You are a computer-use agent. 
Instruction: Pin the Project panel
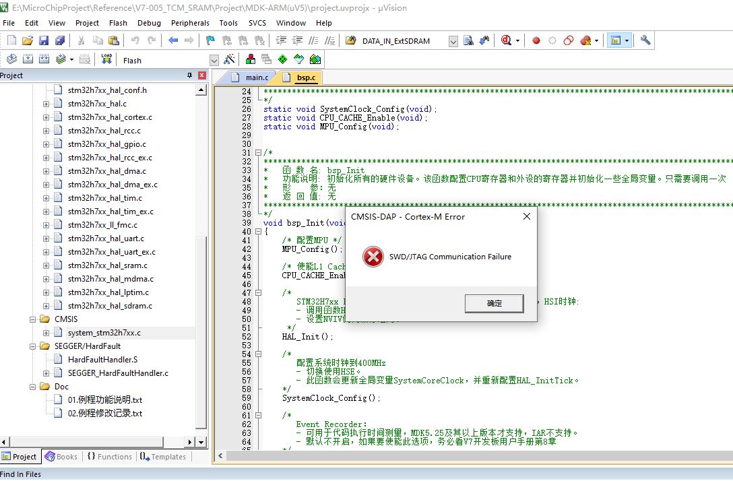pos(189,75)
